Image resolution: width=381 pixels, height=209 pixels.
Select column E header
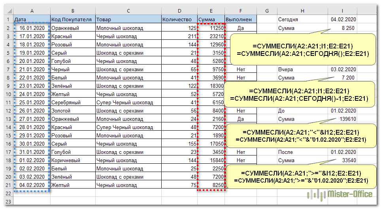pos(211,11)
